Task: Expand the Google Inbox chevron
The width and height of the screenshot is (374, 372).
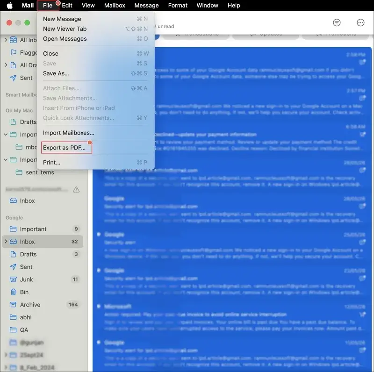Action: tap(6, 241)
